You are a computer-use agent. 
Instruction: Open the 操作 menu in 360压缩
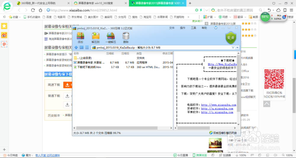coord(183,28)
